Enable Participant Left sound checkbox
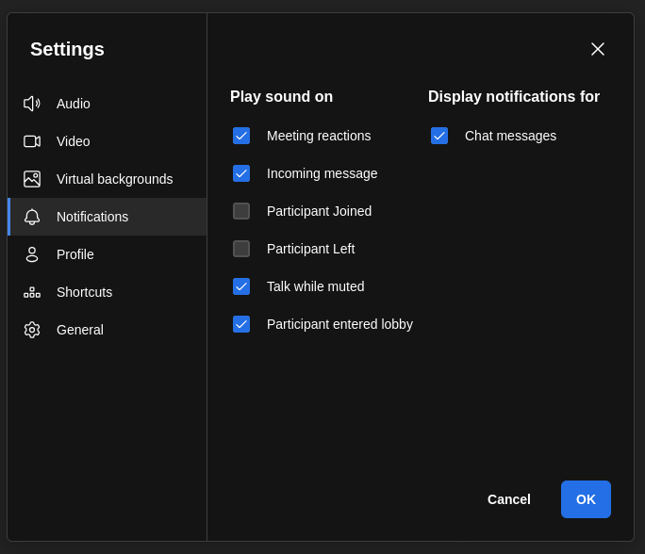Viewport: 645px width, 554px height. (241, 249)
